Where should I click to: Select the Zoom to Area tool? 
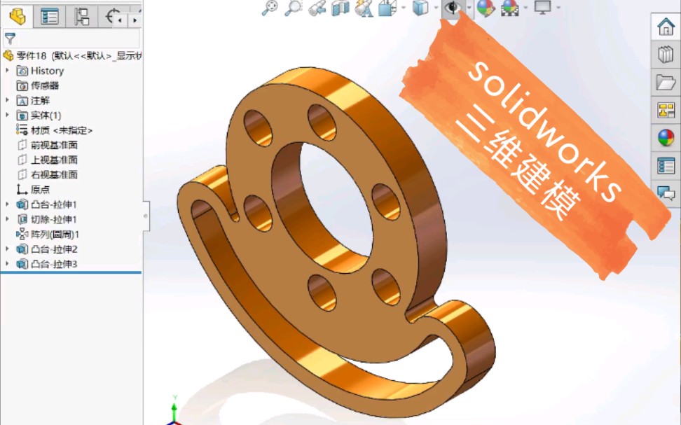coord(293,9)
